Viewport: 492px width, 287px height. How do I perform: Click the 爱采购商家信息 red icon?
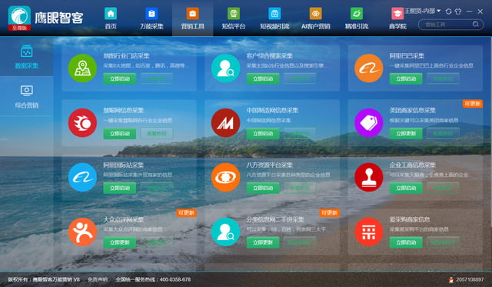click(369, 232)
